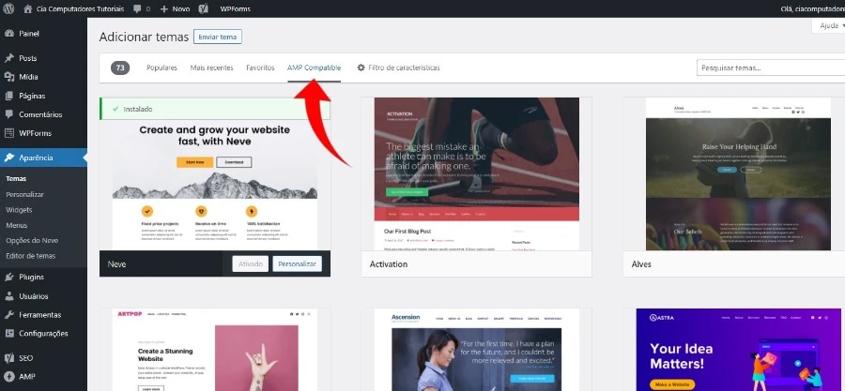845x391 pixels.
Task: Click Painel dashboard icon in sidebar
Action: (9, 34)
